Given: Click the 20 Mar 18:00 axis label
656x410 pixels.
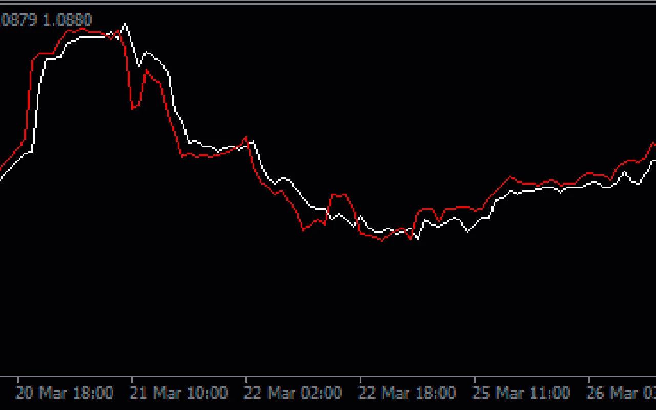Looking at the screenshot, I should click(65, 393).
